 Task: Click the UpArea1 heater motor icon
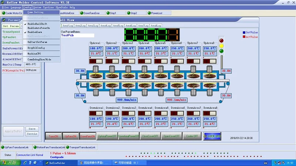pos(96,69)
